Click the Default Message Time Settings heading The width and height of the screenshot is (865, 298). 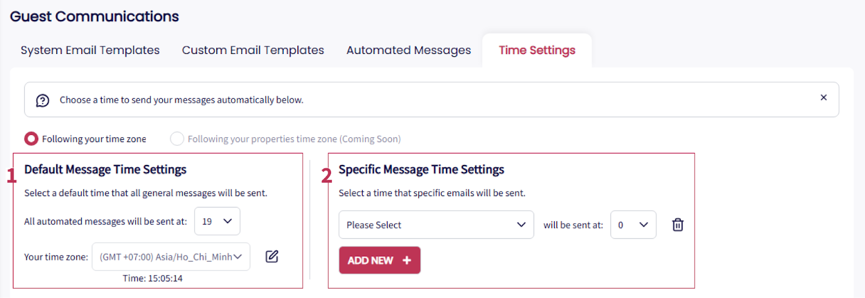coord(105,170)
